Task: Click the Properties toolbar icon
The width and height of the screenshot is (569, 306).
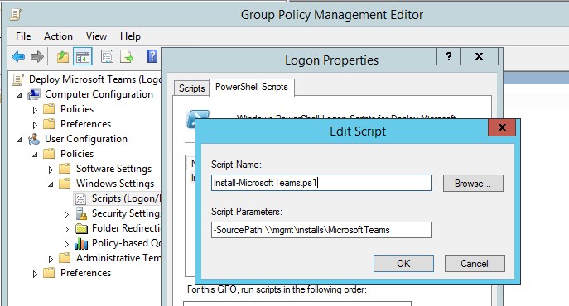Action: (107, 56)
